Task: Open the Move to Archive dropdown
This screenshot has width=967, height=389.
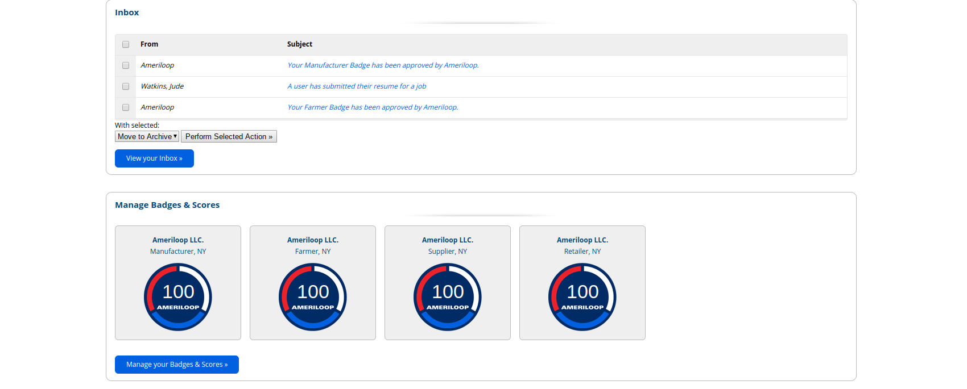Action: click(x=147, y=136)
